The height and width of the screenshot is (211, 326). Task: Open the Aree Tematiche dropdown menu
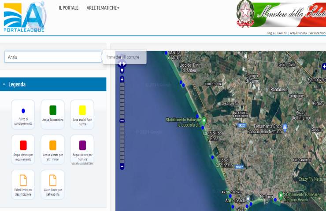[103, 8]
